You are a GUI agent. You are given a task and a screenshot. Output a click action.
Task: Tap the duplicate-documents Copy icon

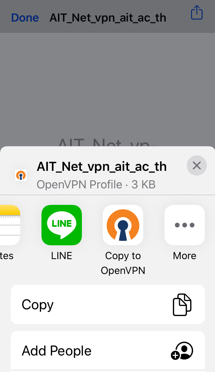coord(182,305)
